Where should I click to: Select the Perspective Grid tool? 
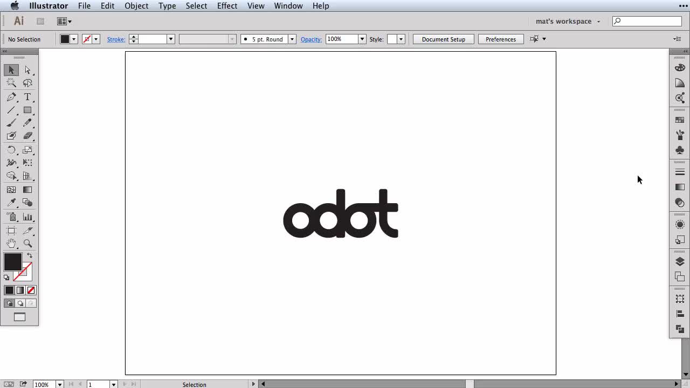pyautogui.click(x=27, y=176)
